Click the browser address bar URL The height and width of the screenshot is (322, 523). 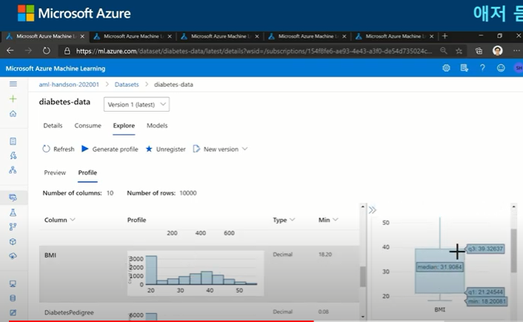(x=253, y=51)
